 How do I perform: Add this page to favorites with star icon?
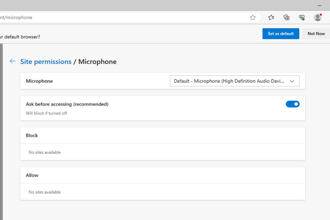(x=253, y=17)
